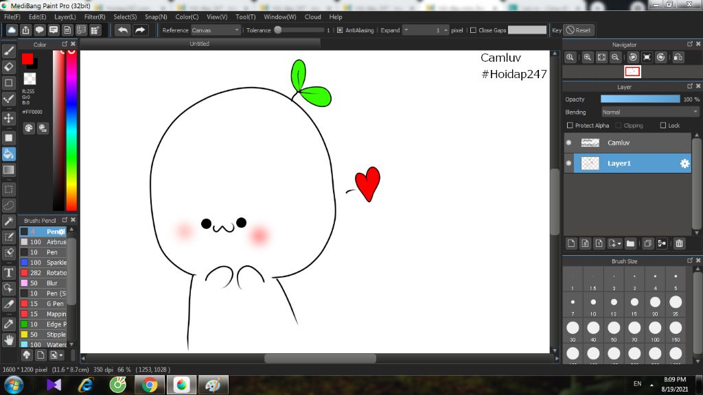This screenshot has width=703, height=395.
Task: Click the red foreground color swatch
Action: [27, 59]
